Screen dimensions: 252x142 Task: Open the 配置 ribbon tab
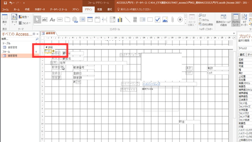[100, 9]
